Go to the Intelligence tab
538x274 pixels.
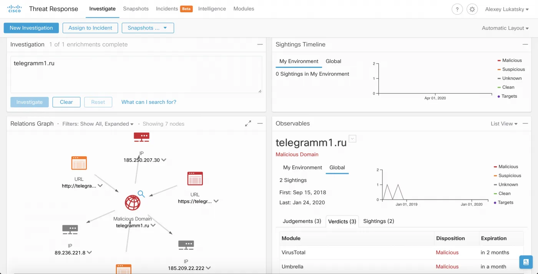(212, 9)
